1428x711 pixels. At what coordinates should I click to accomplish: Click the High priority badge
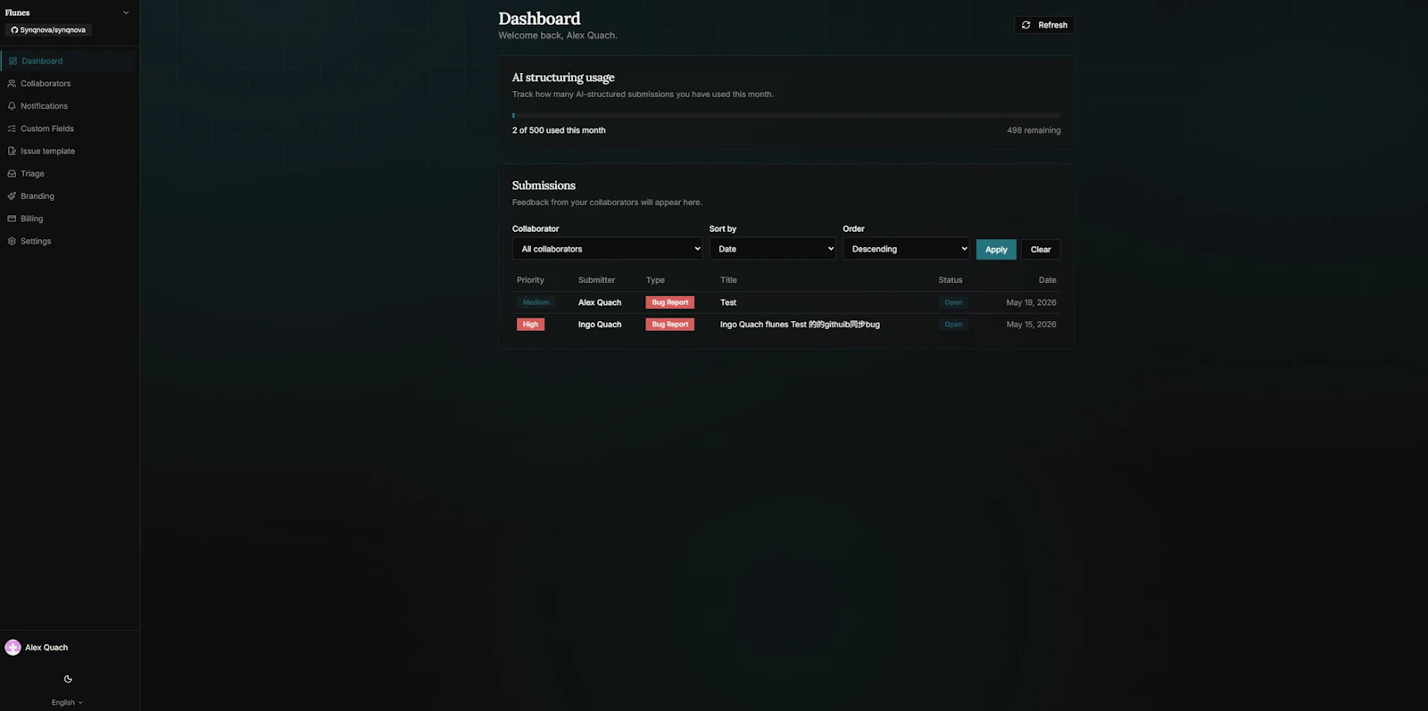530,325
